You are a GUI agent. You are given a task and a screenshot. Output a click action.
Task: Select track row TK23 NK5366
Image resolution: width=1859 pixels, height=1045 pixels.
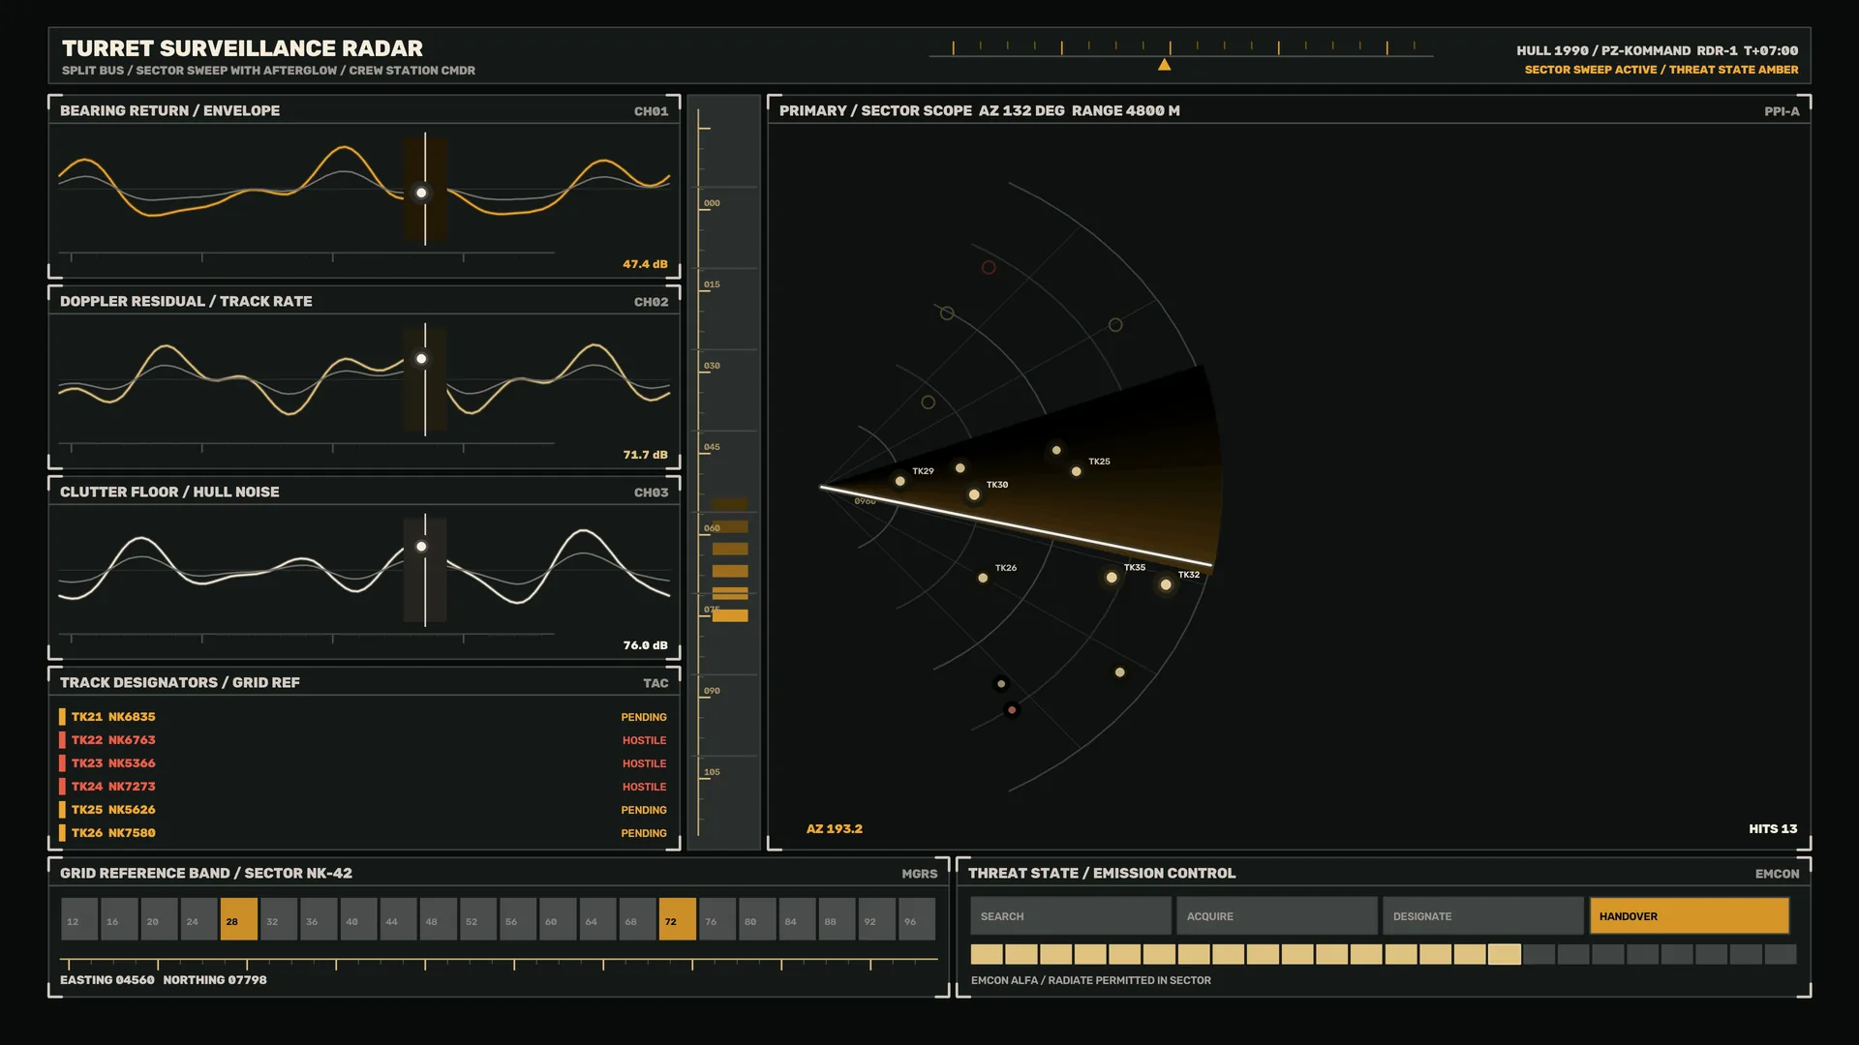(x=363, y=763)
